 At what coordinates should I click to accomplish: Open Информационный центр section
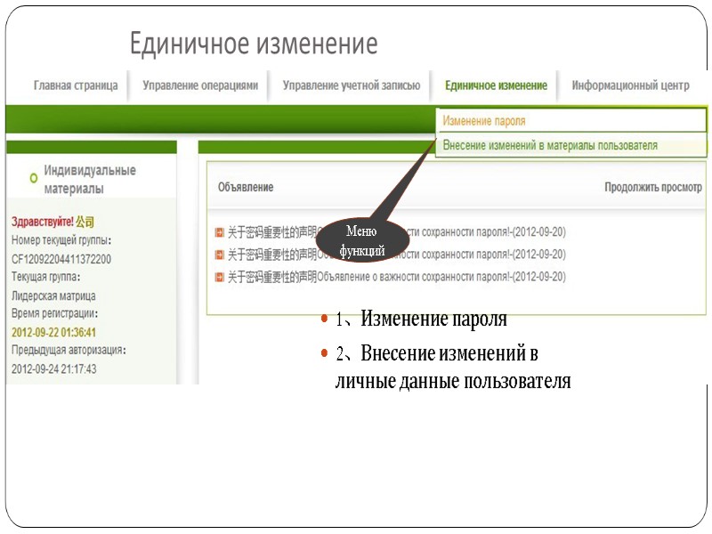(x=630, y=86)
